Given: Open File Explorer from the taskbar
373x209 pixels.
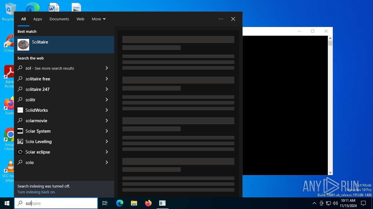Looking at the screenshot, I should click(134, 203).
